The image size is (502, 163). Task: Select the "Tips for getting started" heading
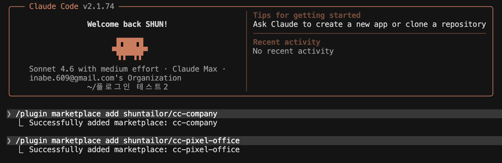pos(307,15)
